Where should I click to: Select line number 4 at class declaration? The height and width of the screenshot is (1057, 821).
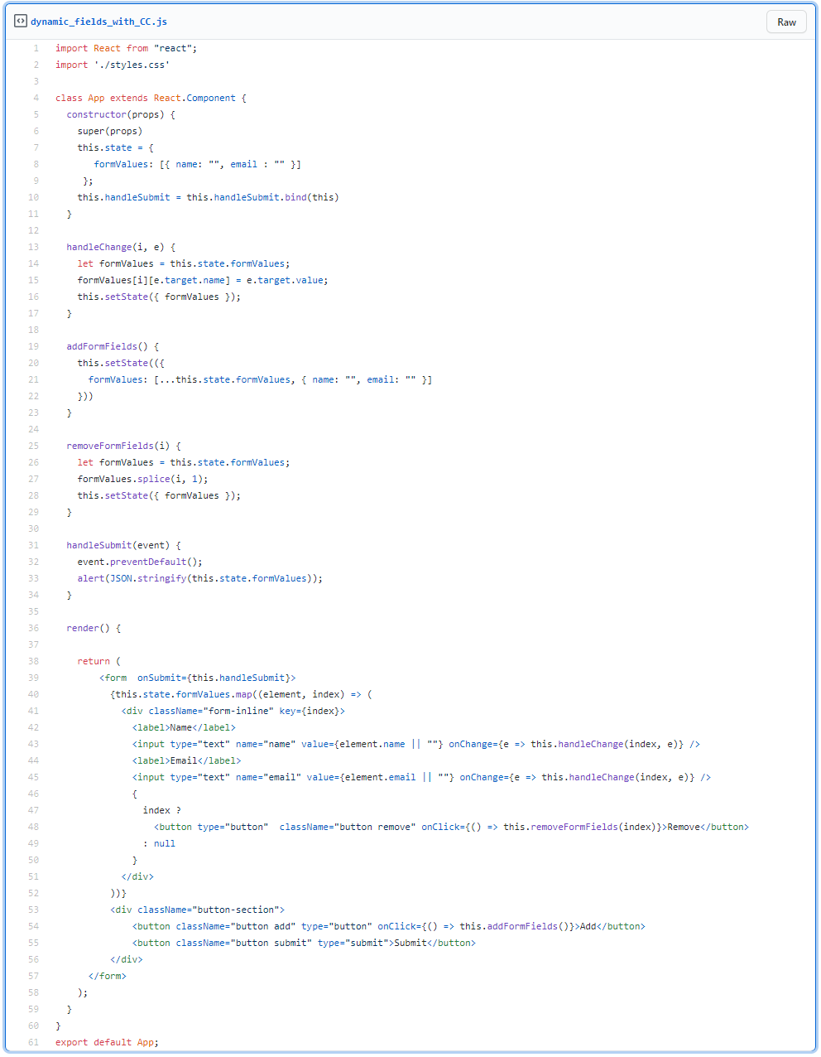click(36, 98)
